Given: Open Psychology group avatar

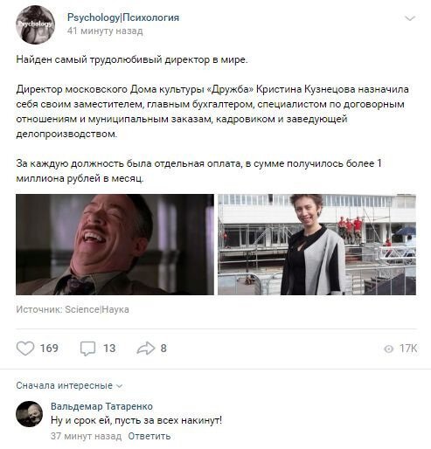Looking at the screenshot, I should pyautogui.click(x=35, y=25).
